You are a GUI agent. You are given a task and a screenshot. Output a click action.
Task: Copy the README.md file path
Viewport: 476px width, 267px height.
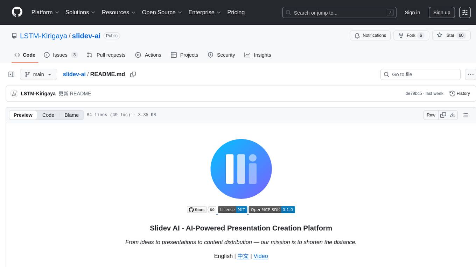133,74
